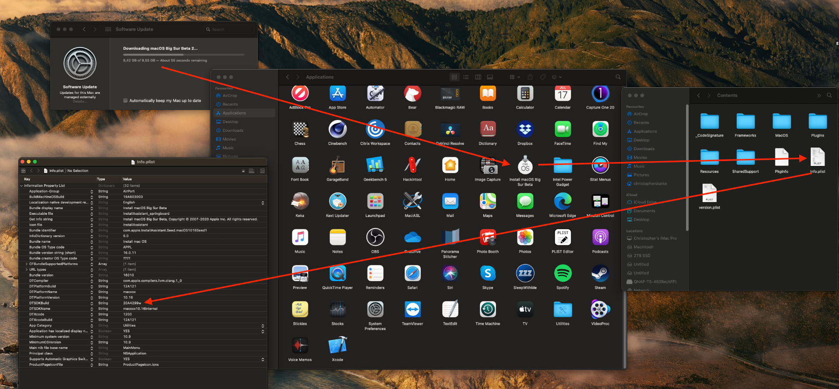Expand the URL types row
This screenshot has width=839, height=389.
click(x=27, y=270)
